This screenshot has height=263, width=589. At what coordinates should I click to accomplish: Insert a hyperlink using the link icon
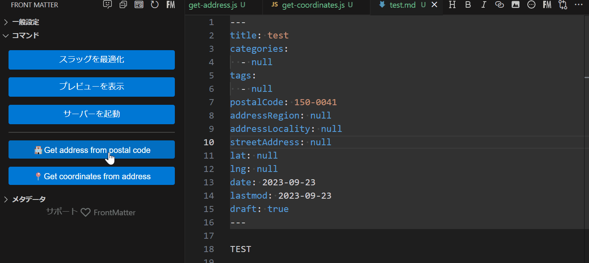[499, 5]
